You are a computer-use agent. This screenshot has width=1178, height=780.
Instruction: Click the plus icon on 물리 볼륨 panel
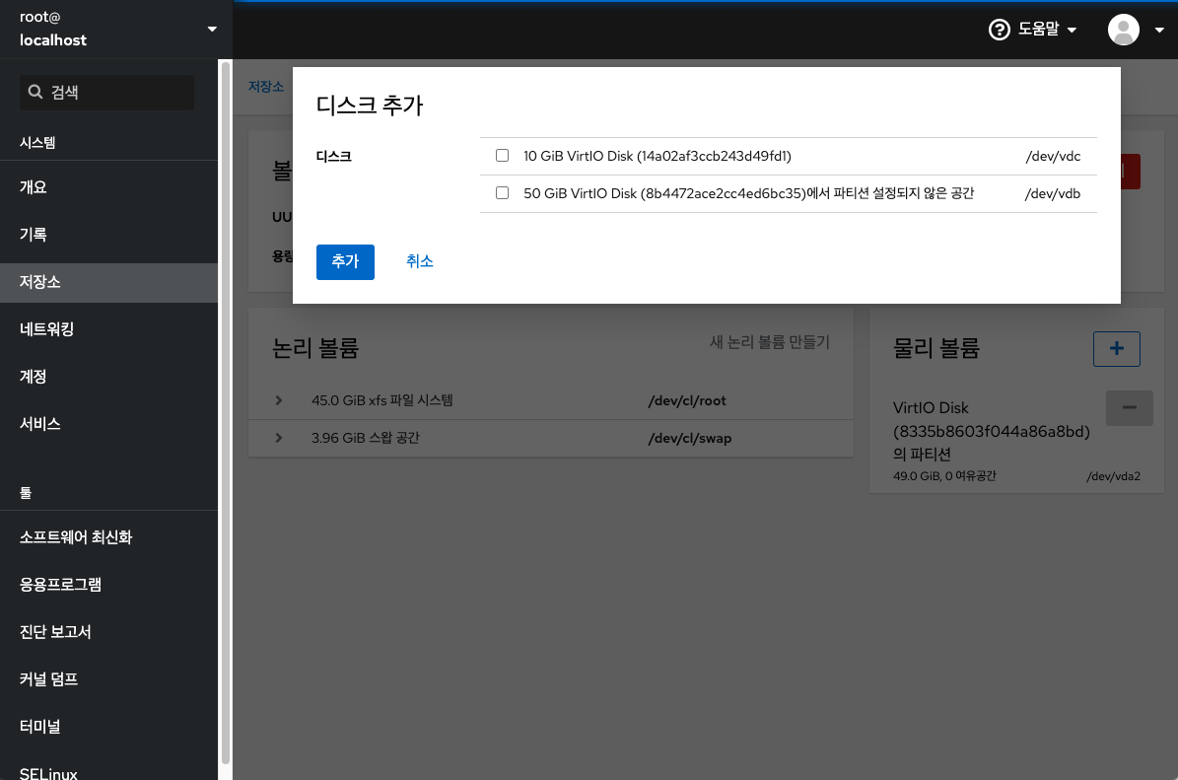[x=1116, y=349]
